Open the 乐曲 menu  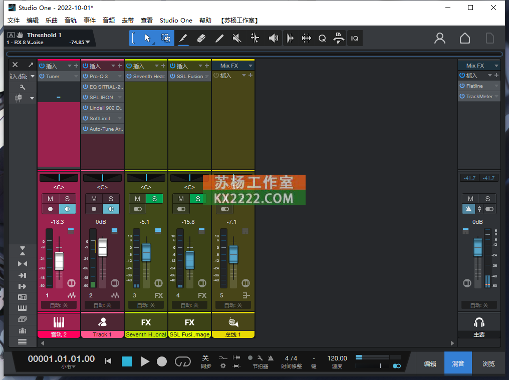[x=52, y=21]
